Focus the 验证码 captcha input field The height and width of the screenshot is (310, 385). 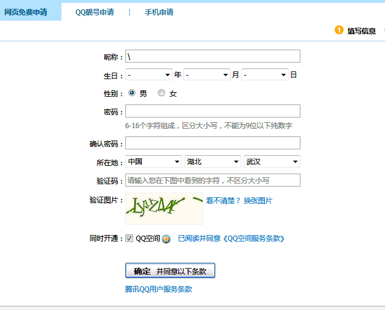click(x=213, y=180)
